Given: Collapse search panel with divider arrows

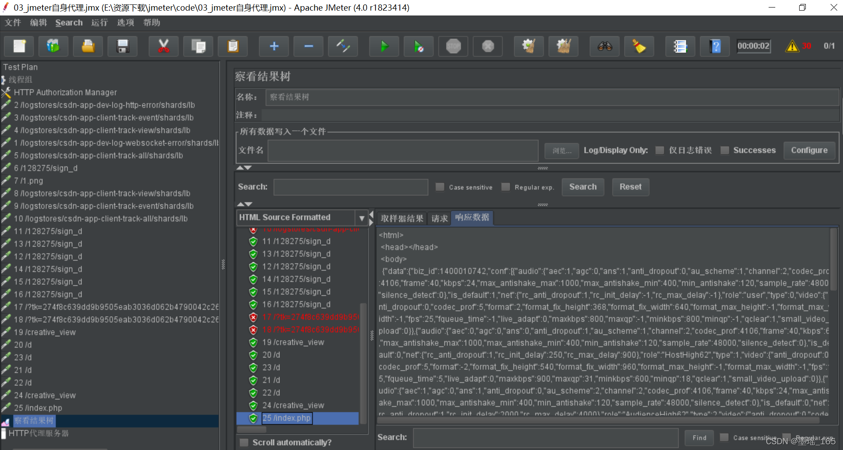Looking at the screenshot, I should click(x=244, y=204).
